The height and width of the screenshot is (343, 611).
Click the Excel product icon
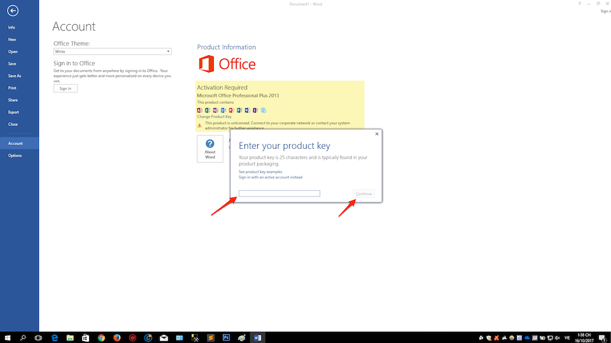point(207,110)
